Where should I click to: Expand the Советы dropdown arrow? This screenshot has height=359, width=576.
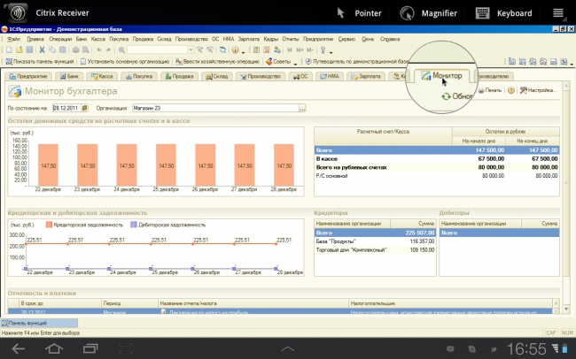(295, 63)
